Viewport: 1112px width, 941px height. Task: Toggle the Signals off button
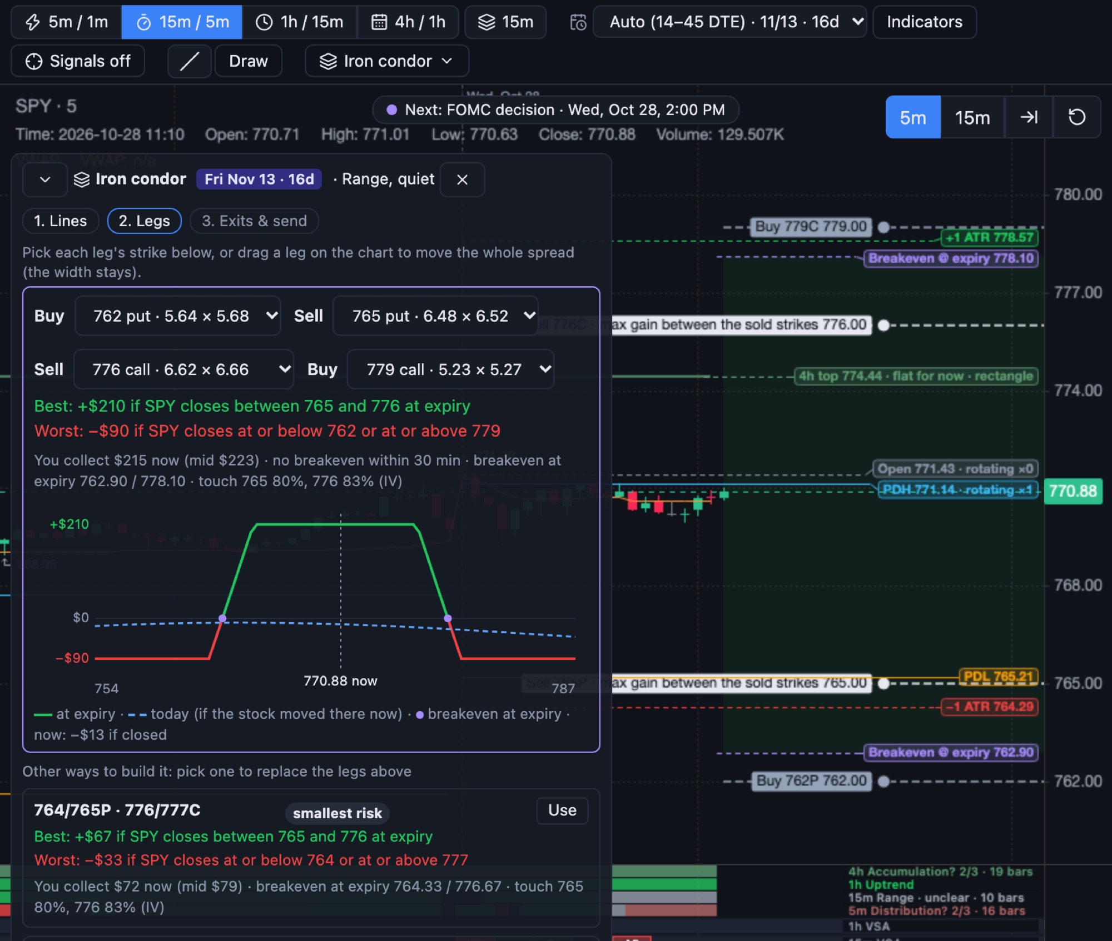tap(78, 61)
